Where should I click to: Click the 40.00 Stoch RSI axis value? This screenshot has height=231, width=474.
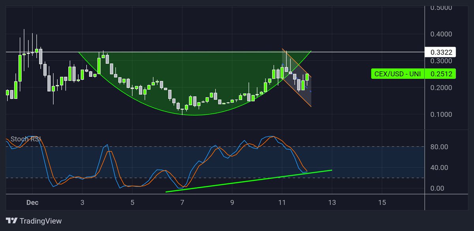[438, 167]
